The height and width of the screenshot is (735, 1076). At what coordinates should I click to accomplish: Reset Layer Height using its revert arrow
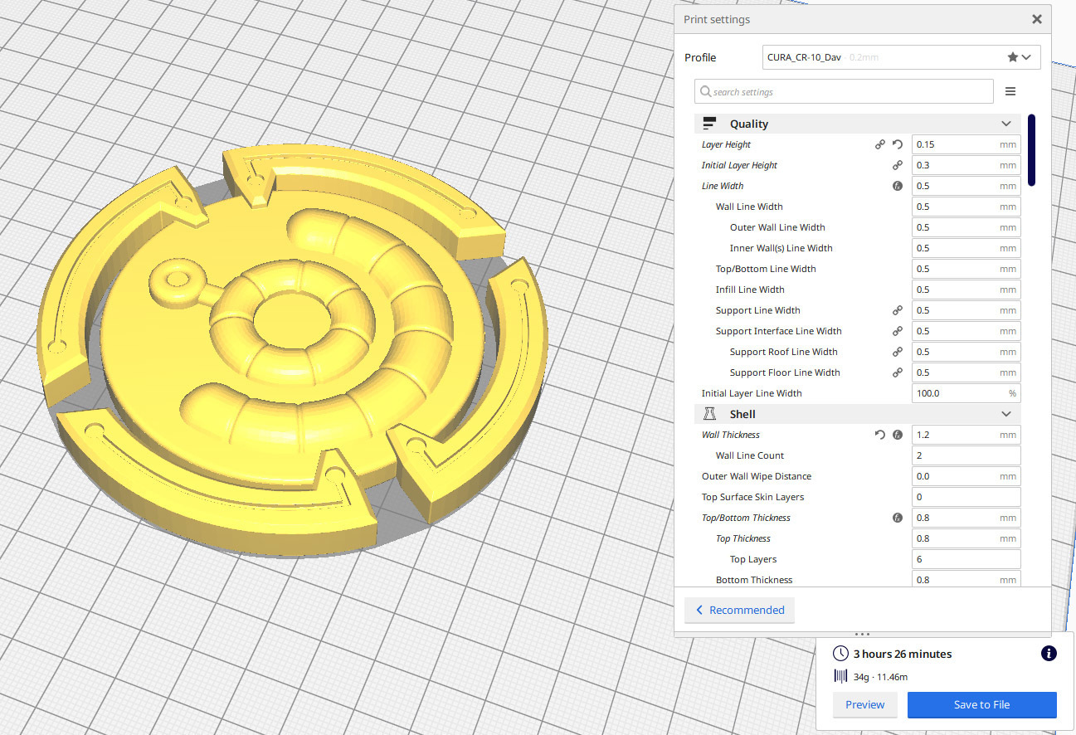(897, 144)
